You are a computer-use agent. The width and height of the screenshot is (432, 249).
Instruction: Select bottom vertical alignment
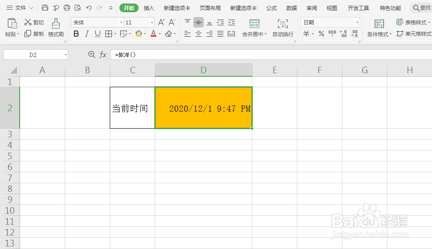click(x=209, y=23)
